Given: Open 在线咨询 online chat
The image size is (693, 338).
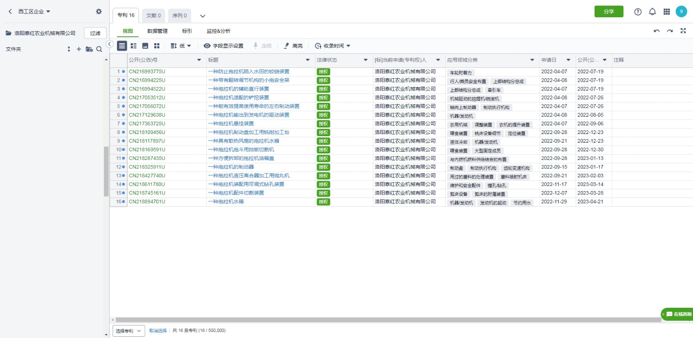Looking at the screenshot, I should (677, 314).
